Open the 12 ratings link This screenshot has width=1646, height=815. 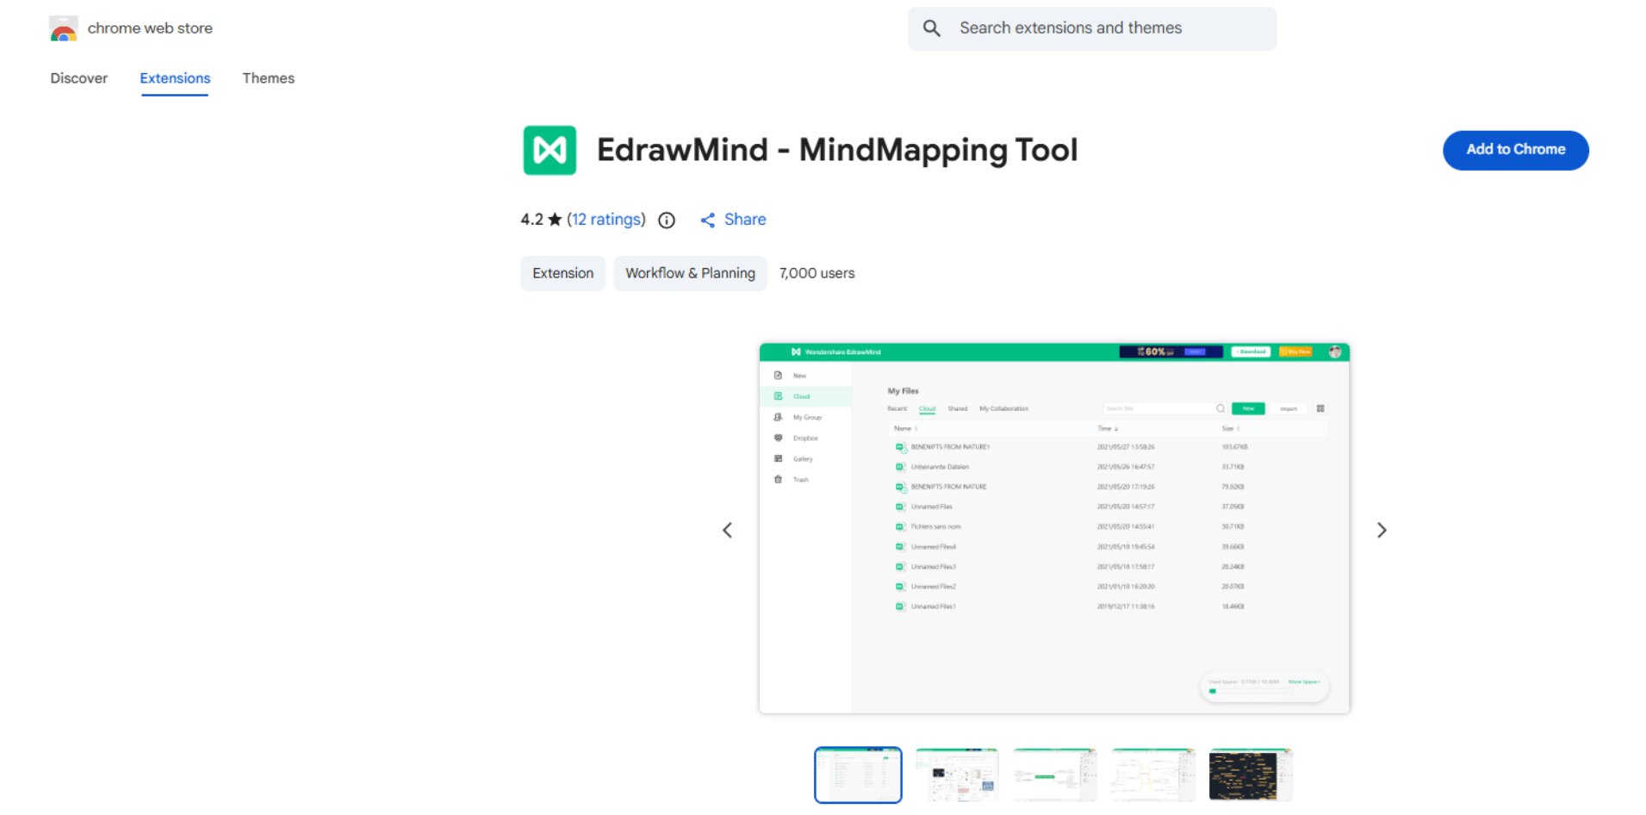click(606, 220)
